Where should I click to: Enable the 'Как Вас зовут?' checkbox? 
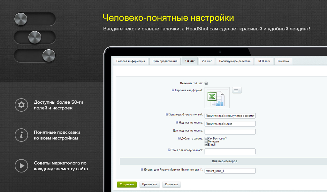206,139
